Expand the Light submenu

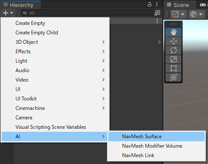click(x=55, y=61)
